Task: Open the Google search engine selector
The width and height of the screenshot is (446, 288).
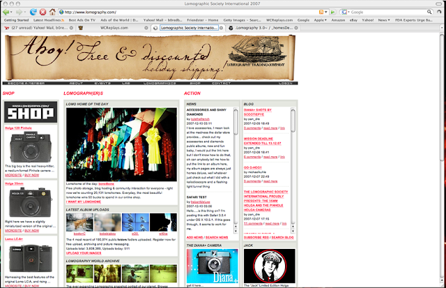Action: point(346,12)
